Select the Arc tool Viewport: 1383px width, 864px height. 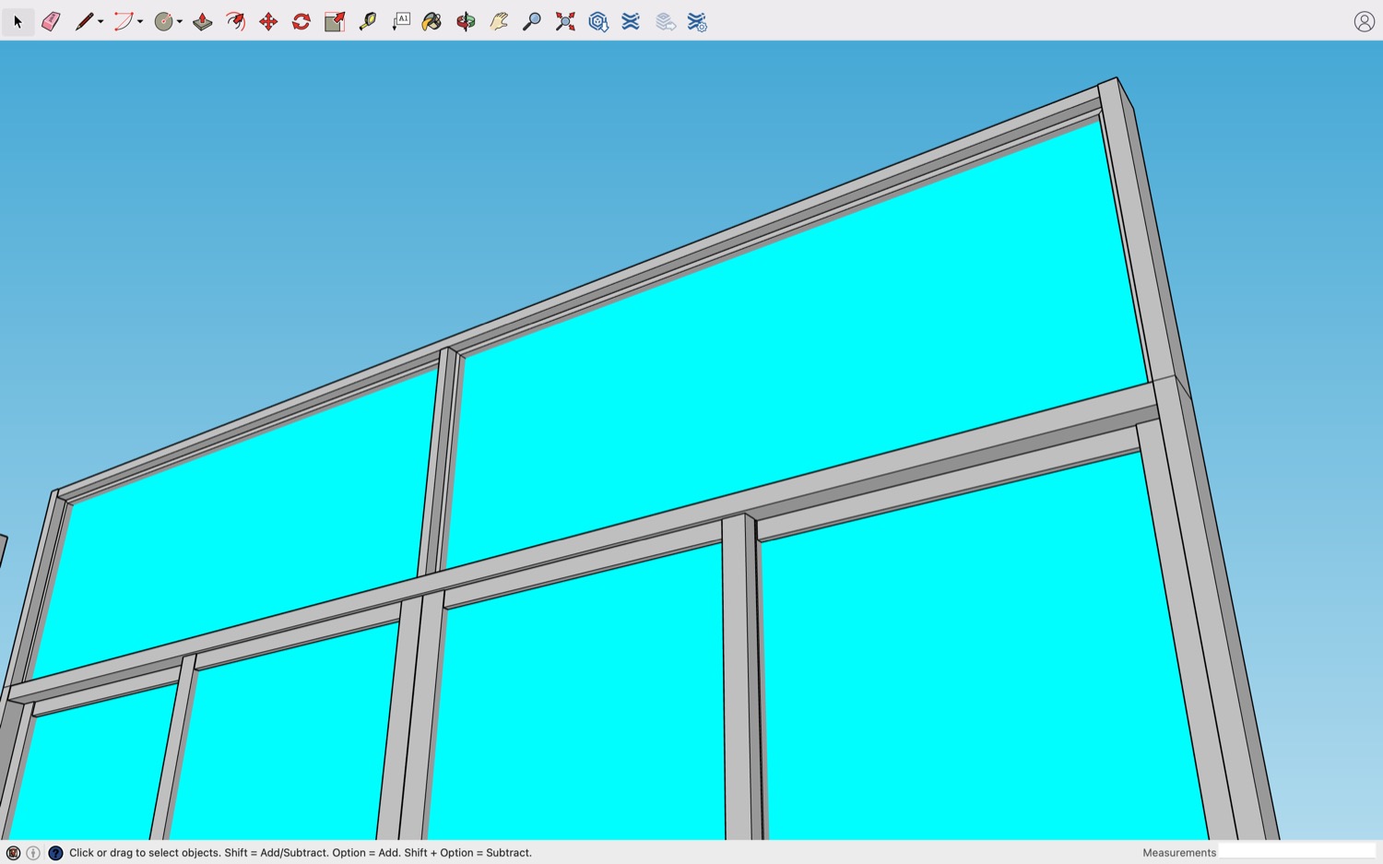(x=123, y=21)
